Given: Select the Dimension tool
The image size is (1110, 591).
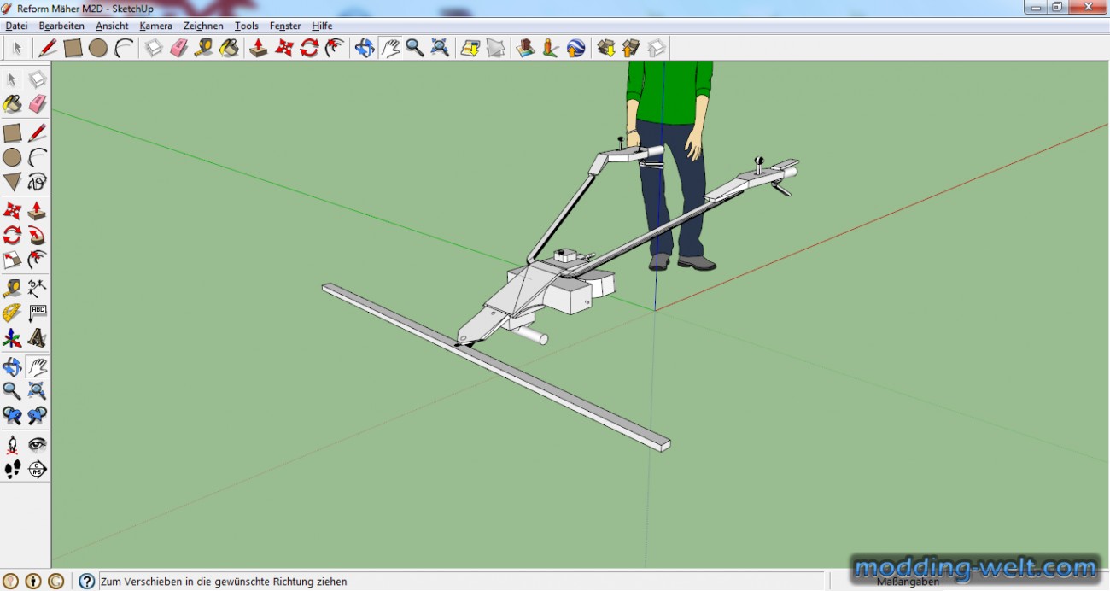Looking at the screenshot, I should 37,288.
